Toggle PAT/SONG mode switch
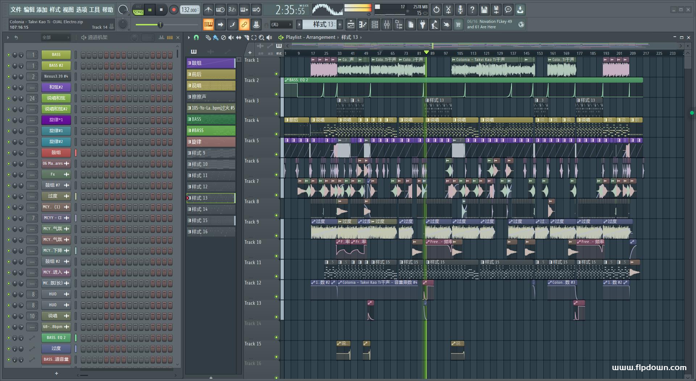 (x=138, y=10)
